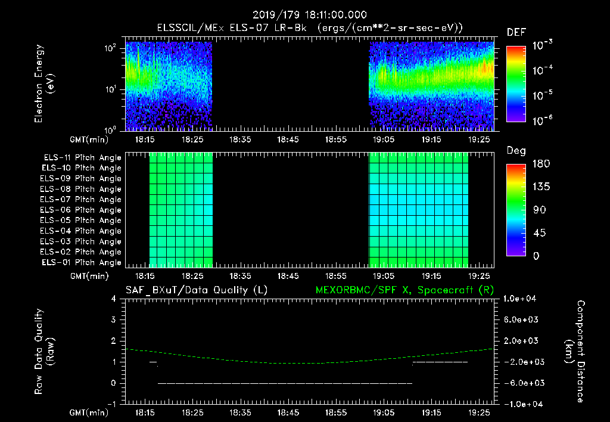Click the DEF color bar legend
Screen dimensions: 610x422
click(x=516, y=84)
